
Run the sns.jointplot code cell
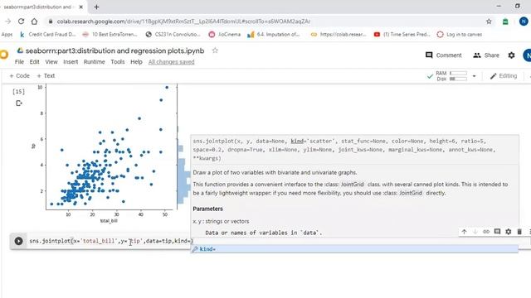pyautogui.click(x=18, y=241)
